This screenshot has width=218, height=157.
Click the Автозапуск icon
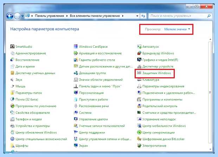point(139,46)
